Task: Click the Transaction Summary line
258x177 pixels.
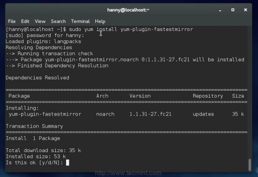Action: [x=34, y=126]
